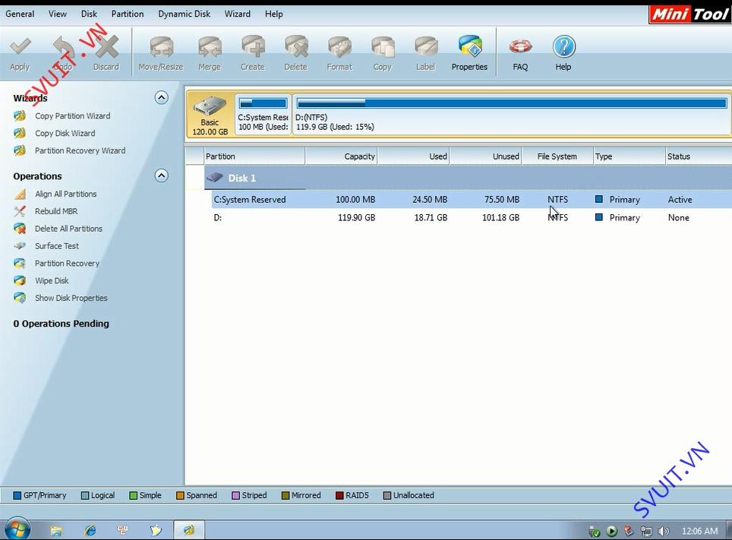This screenshot has width=732, height=540.
Task: Open the View menu
Action: pyautogui.click(x=58, y=14)
